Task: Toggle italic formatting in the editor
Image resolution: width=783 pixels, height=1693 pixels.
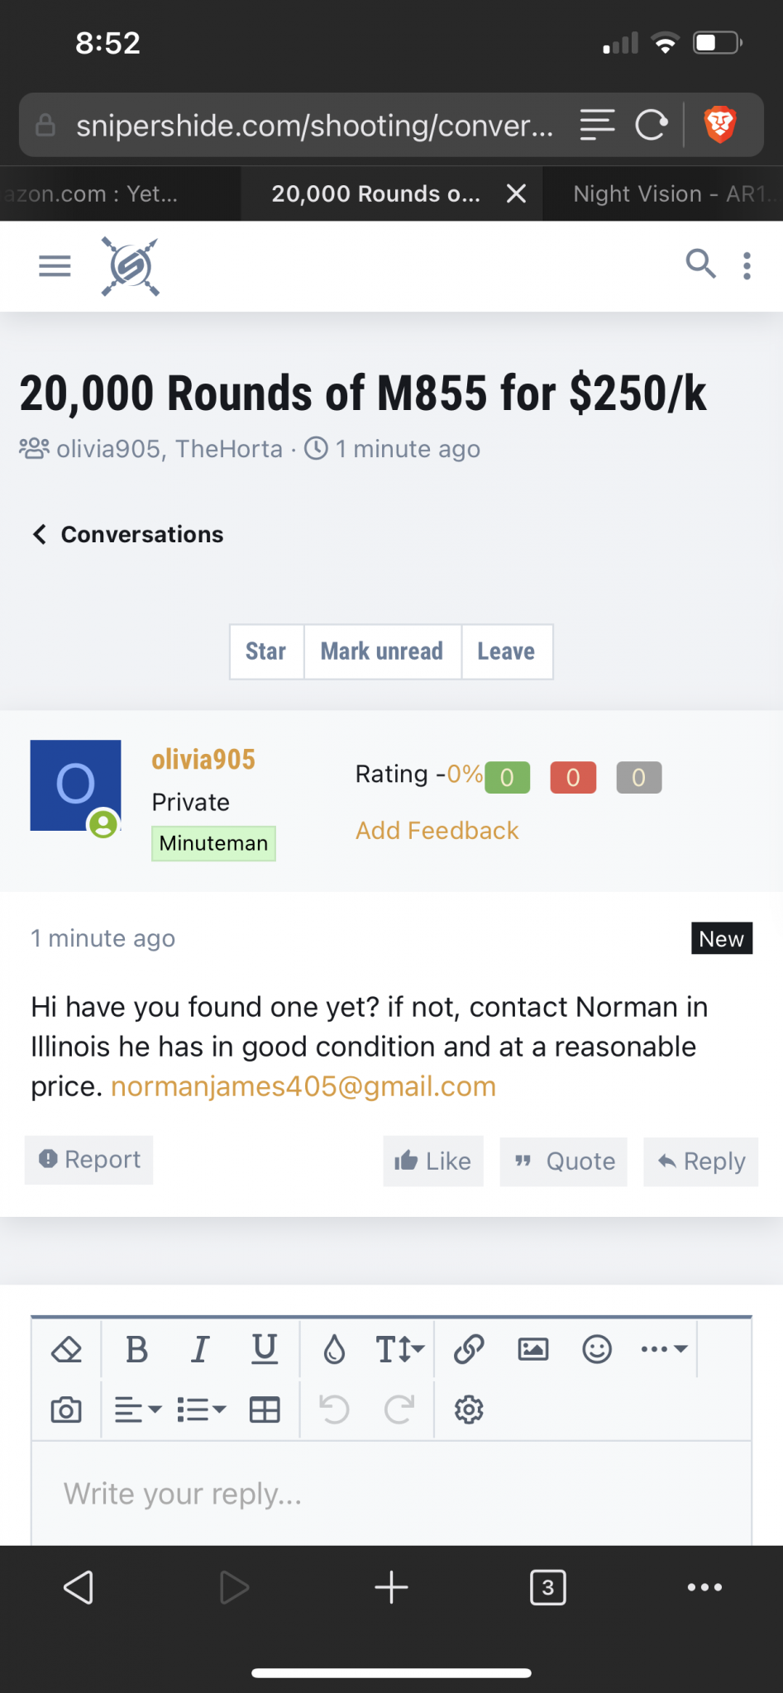Action: click(x=200, y=1349)
